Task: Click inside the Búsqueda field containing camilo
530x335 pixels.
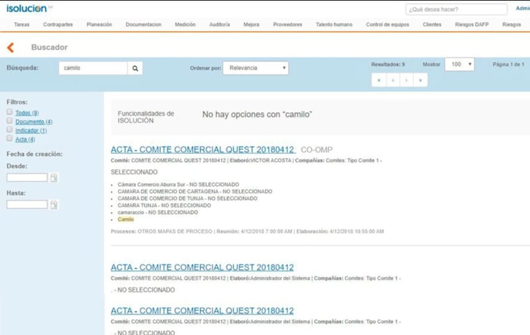Action: coord(93,68)
